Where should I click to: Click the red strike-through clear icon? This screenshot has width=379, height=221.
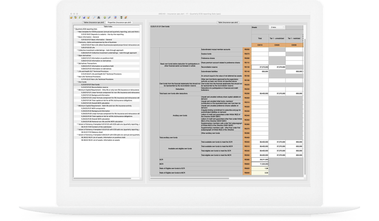pyautogui.click(x=125, y=17)
